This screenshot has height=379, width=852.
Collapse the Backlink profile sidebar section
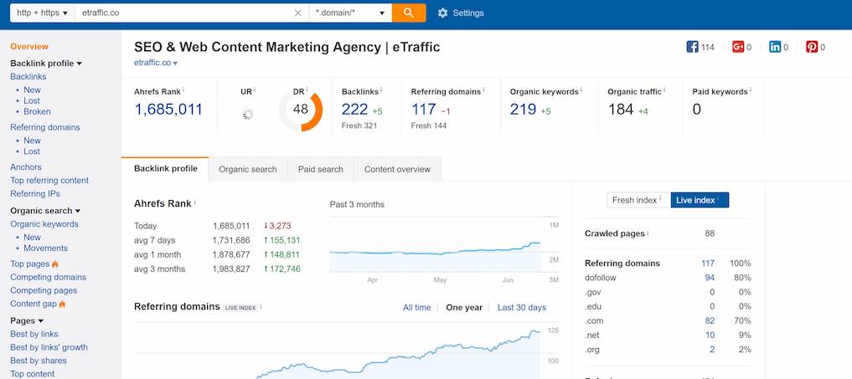click(46, 64)
